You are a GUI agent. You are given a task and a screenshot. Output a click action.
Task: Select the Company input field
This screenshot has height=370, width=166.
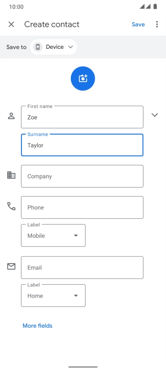point(82,176)
